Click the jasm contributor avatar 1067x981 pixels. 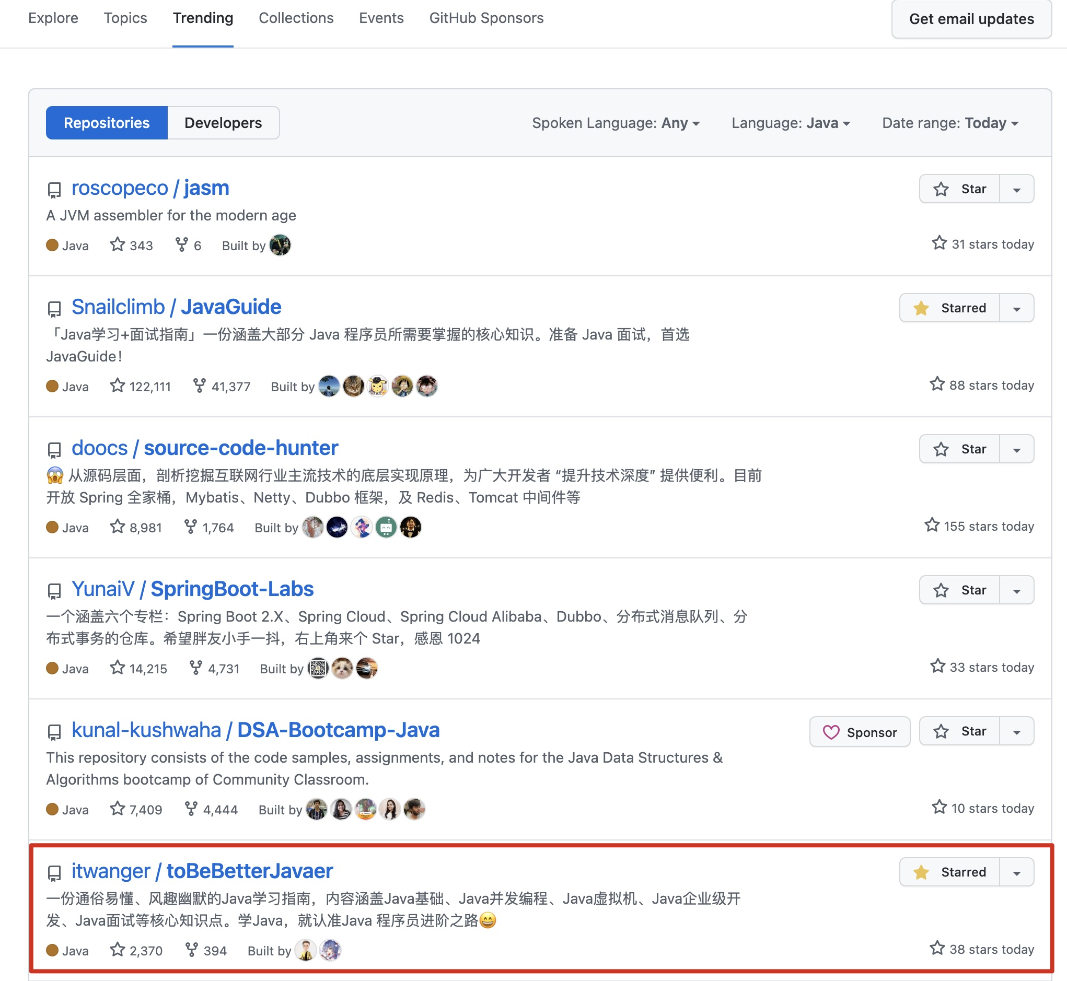click(x=280, y=246)
